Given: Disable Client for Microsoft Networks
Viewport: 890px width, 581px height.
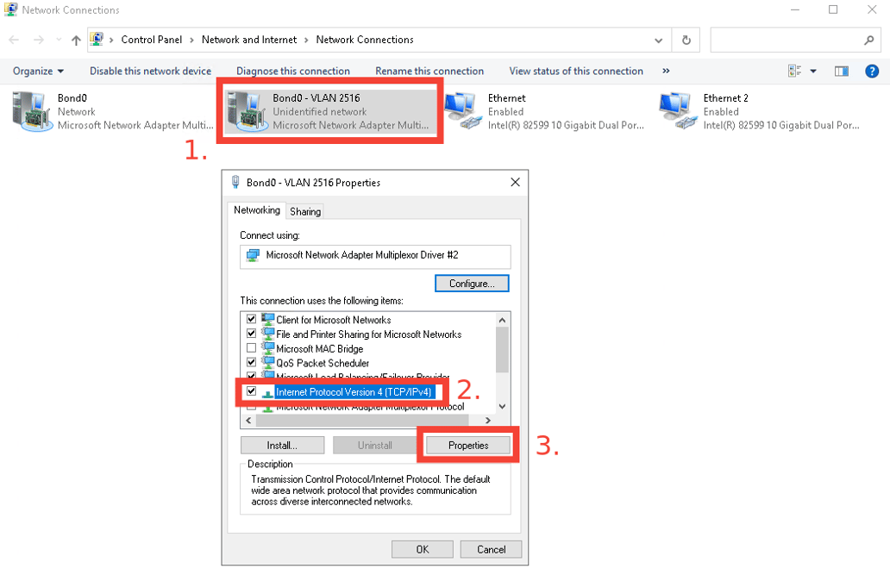Looking at the screenshot, I should 251,319.
